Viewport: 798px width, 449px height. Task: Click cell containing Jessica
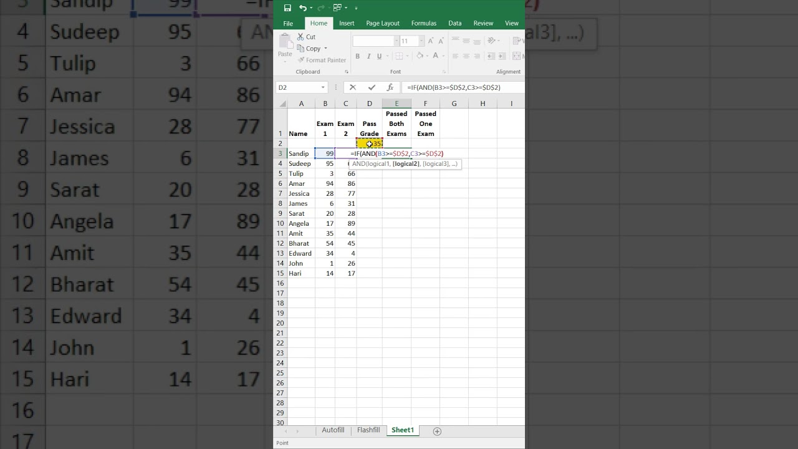[x=301, y=193]
